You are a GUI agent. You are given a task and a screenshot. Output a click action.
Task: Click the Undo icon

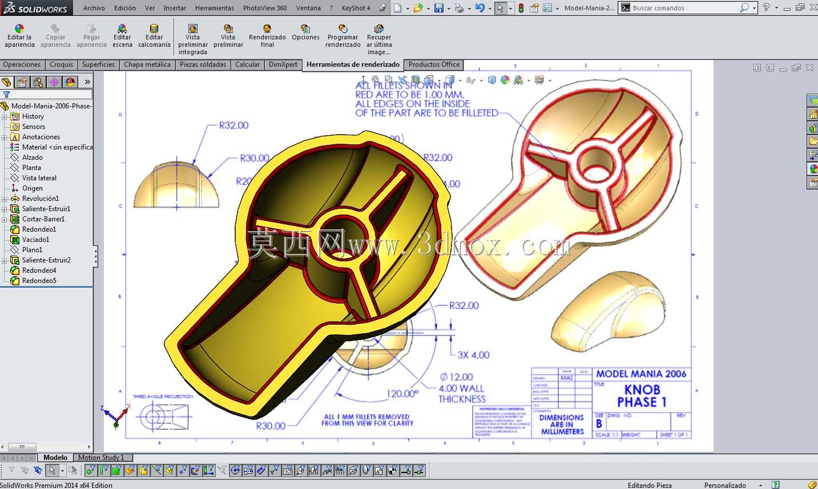click(480, 8)
